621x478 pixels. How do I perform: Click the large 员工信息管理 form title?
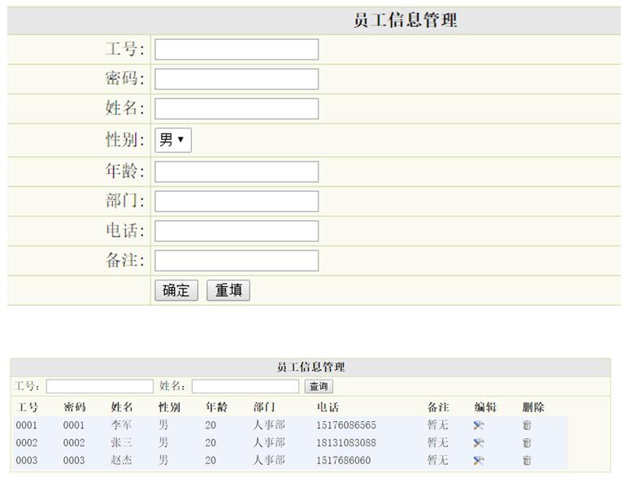(405, 20)
